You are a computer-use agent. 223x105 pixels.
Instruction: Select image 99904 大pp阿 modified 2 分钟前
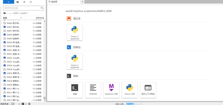(x=23, y=65)
